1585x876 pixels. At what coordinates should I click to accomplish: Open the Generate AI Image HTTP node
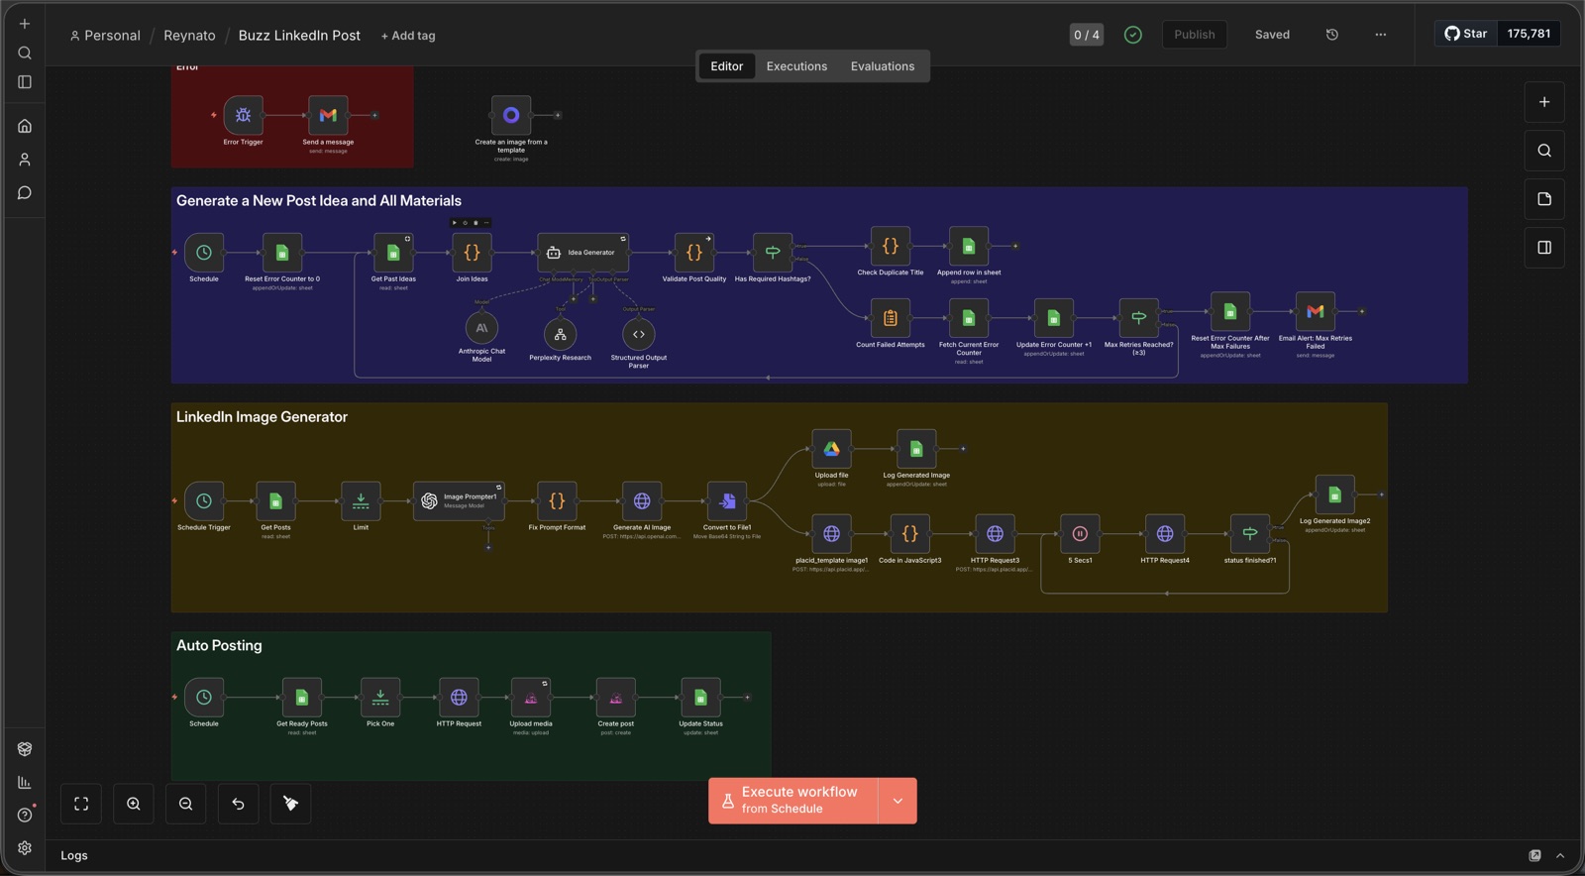(x=642, y=501)
